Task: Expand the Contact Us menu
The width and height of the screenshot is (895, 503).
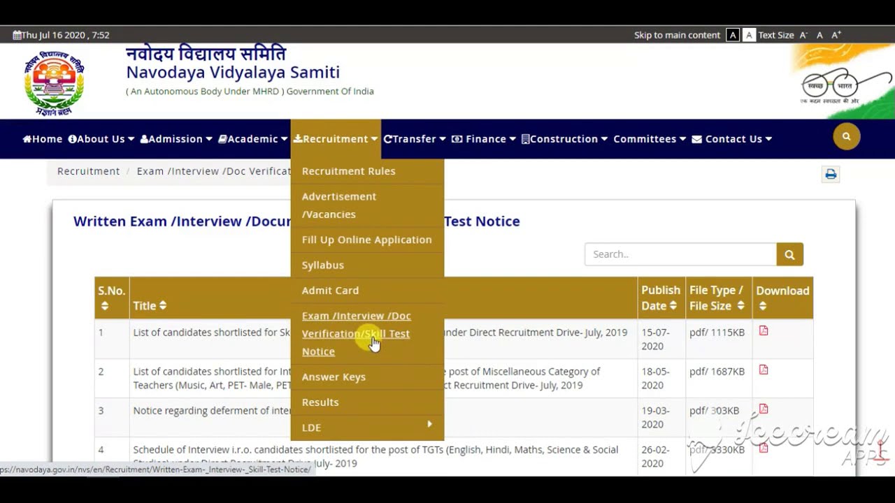Action: tap(732, 139)
